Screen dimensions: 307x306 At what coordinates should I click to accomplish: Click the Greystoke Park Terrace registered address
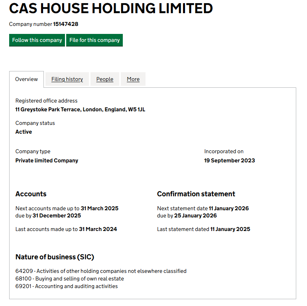pos(80,109)
